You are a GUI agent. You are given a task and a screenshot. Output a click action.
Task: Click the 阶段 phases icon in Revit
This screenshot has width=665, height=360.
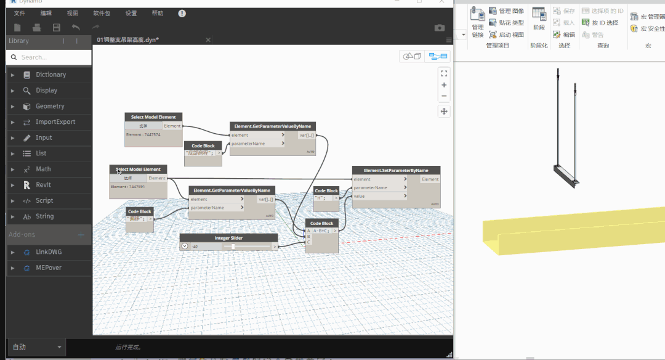click(539, 19)
